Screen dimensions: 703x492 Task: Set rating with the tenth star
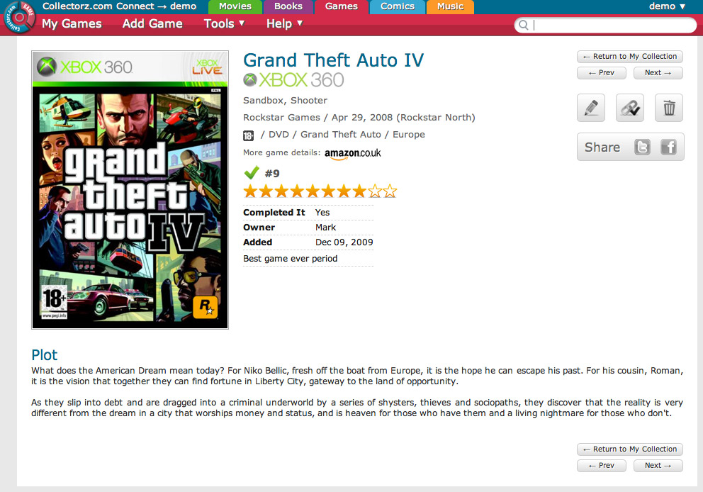coord(390,191)
